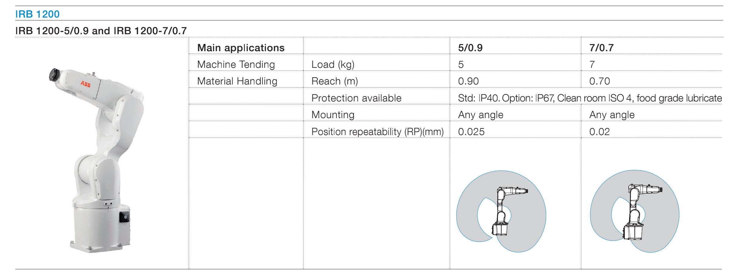Click the IRB 1200 blue heading
This screenshot has height=275, width=739.
37,14
